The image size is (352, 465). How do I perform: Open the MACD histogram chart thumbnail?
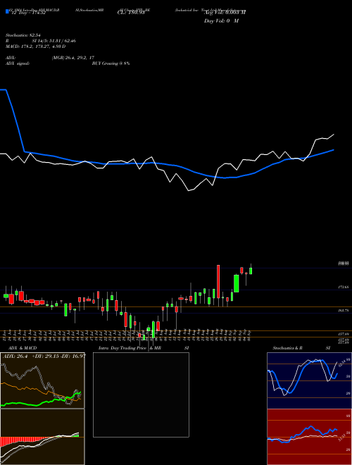coord(42,437)
